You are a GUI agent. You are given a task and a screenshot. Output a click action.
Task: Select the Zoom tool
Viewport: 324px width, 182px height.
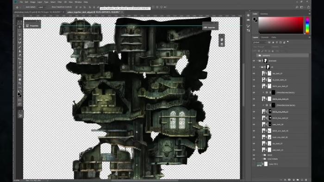click(20, 83)
